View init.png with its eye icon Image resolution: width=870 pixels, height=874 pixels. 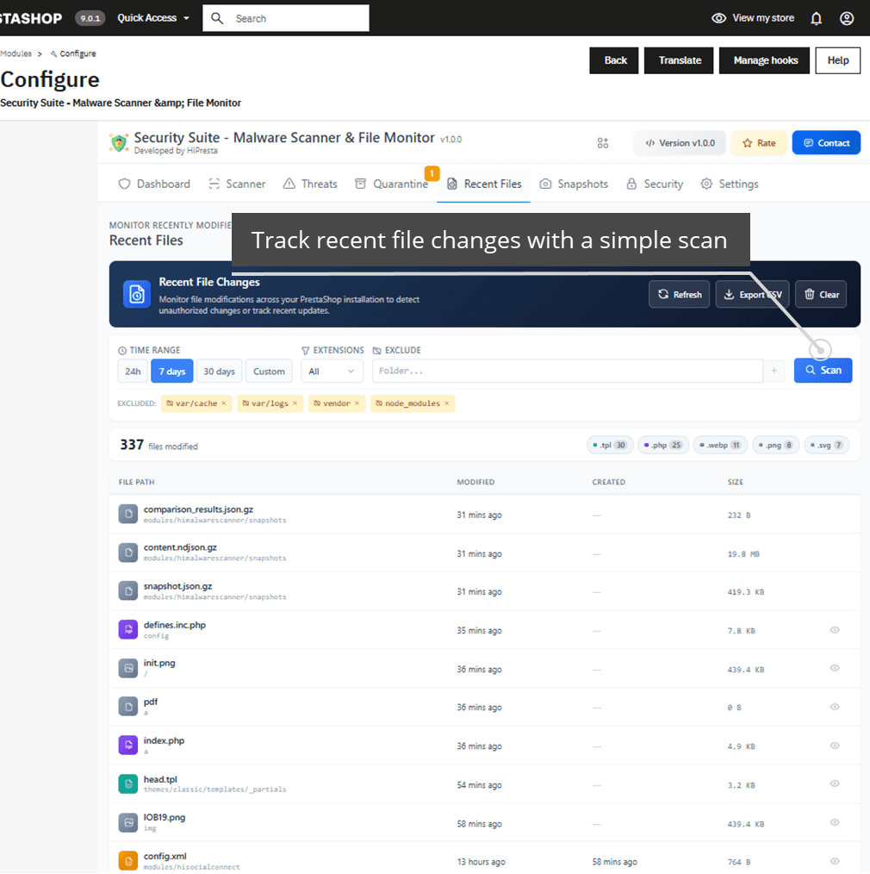pos(835,668)
